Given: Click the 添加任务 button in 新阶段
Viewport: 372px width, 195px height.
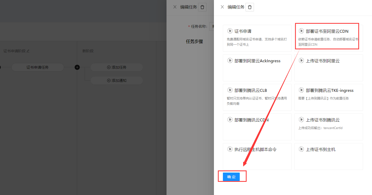Looking at the screenshot, I should point(116,67).
